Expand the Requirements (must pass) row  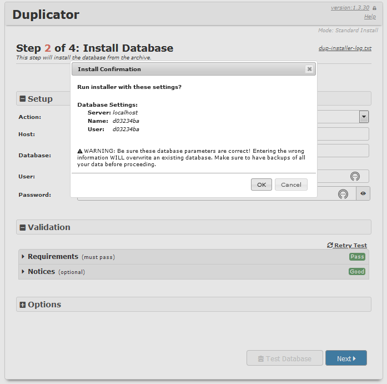pyautogui.click(x=194, y=257)
